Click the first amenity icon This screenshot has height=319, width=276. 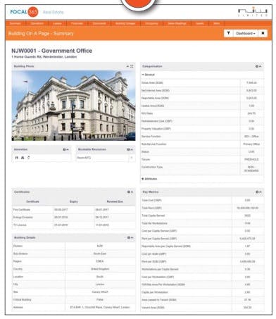point(16,158)
